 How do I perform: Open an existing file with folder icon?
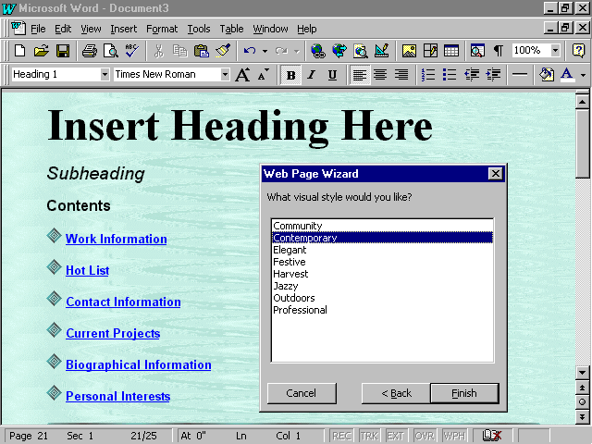pos(41,50)
